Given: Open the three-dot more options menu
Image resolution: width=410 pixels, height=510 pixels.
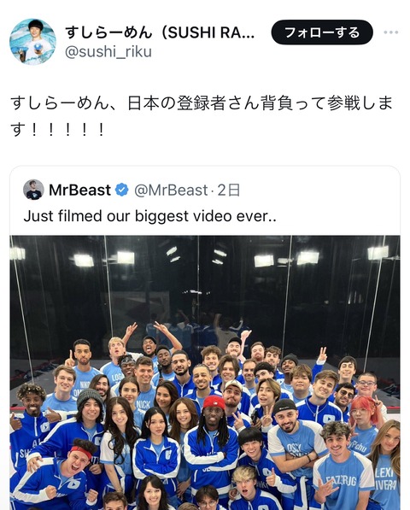Looking at the screenshot, I should [391, 32].
